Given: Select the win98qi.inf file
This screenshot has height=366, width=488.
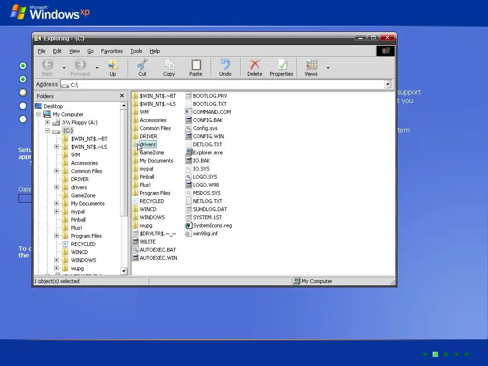Looking at the screenshot, I should pyautogui.click(x=202, y=234).
